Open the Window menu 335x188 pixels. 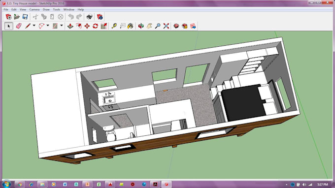click(x=69, y=10)
